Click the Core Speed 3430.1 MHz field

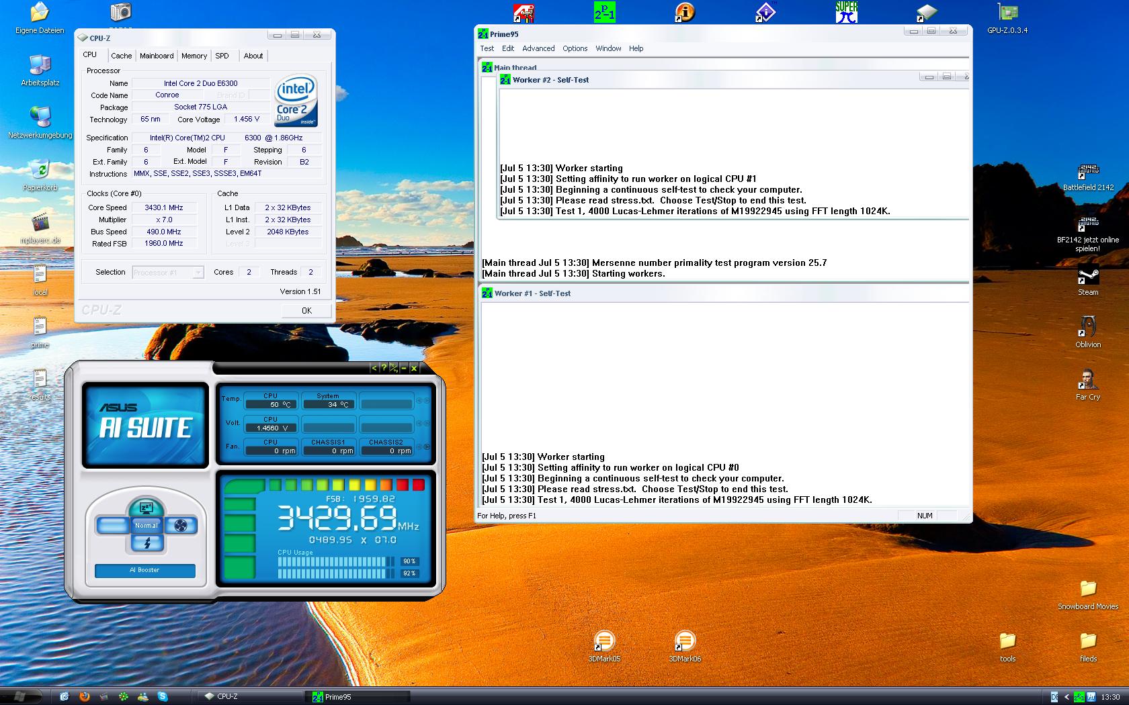pos(164,207)
